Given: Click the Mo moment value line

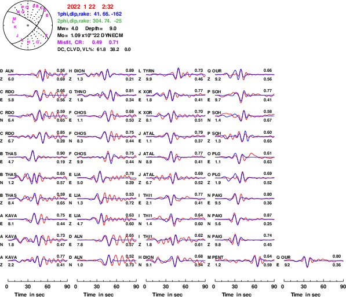Looking at the screenshot, I should [90, 35].
